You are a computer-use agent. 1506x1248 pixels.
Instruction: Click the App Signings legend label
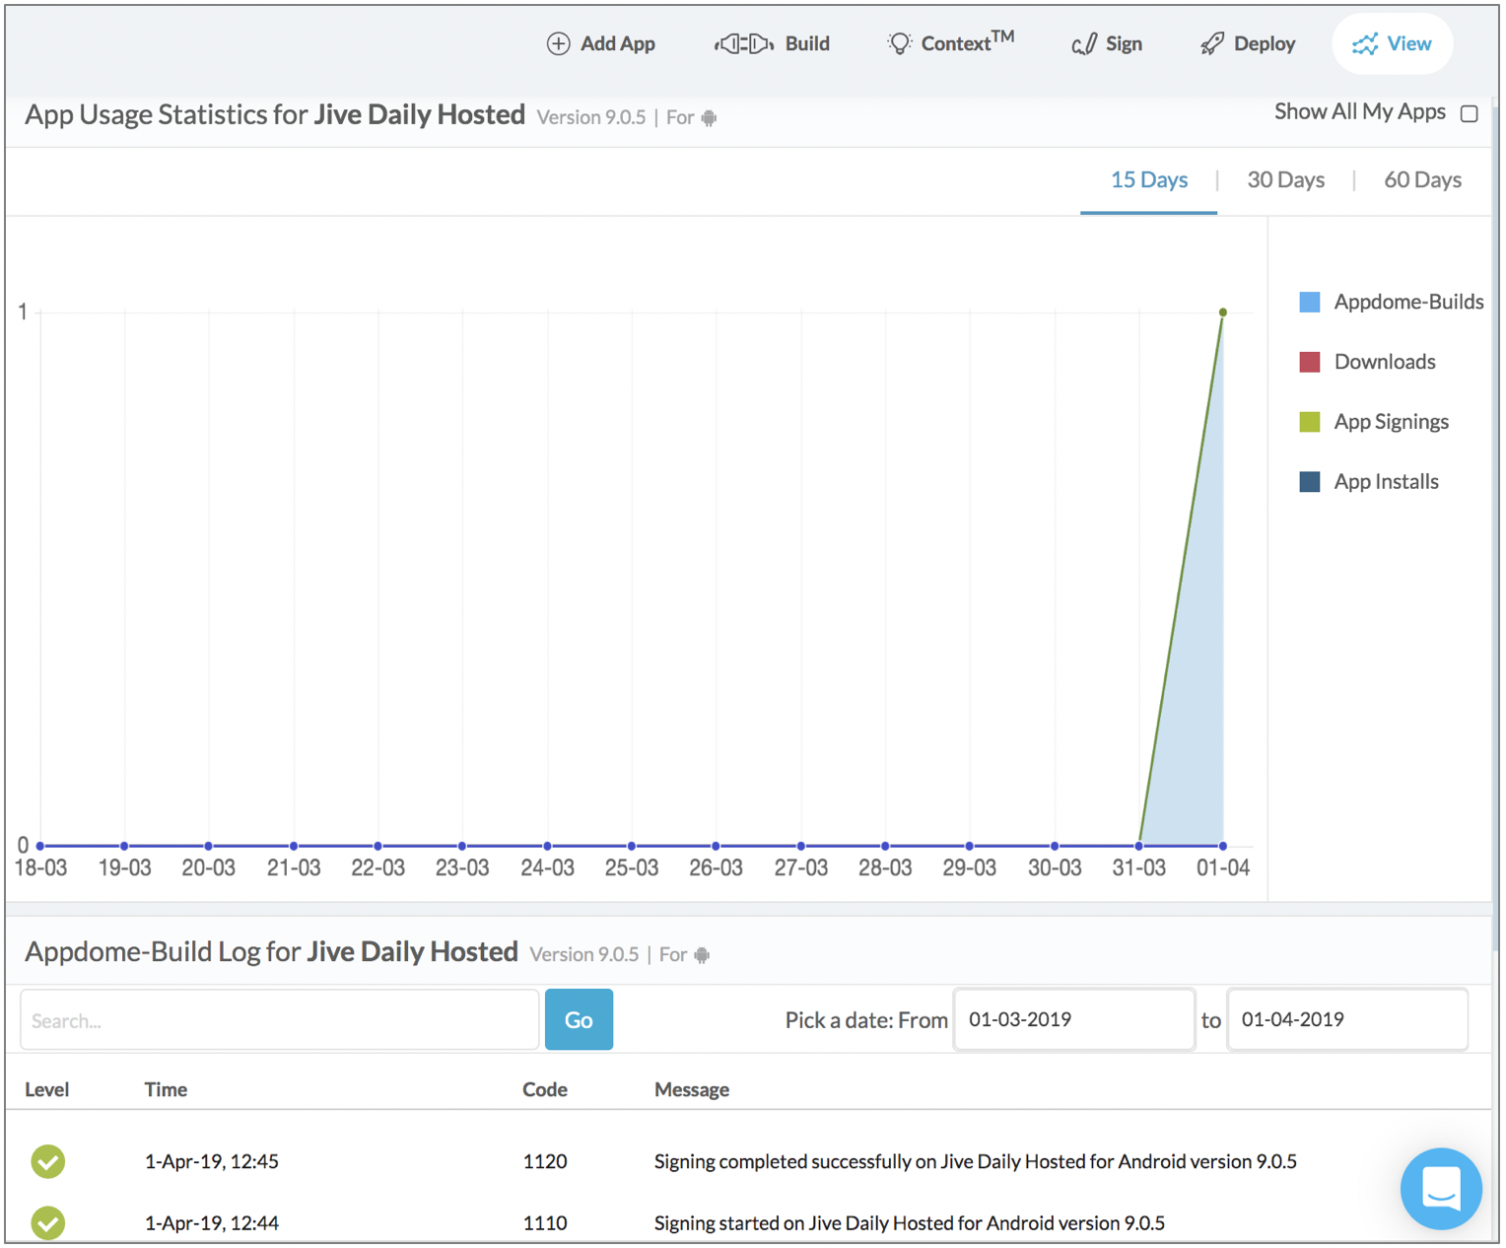tap(1392, 422)
